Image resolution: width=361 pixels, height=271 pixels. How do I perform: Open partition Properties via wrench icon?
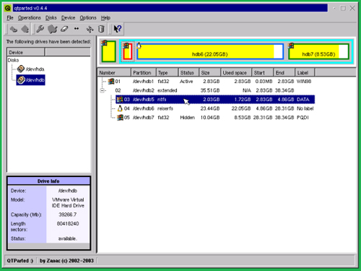pos(40,29)
